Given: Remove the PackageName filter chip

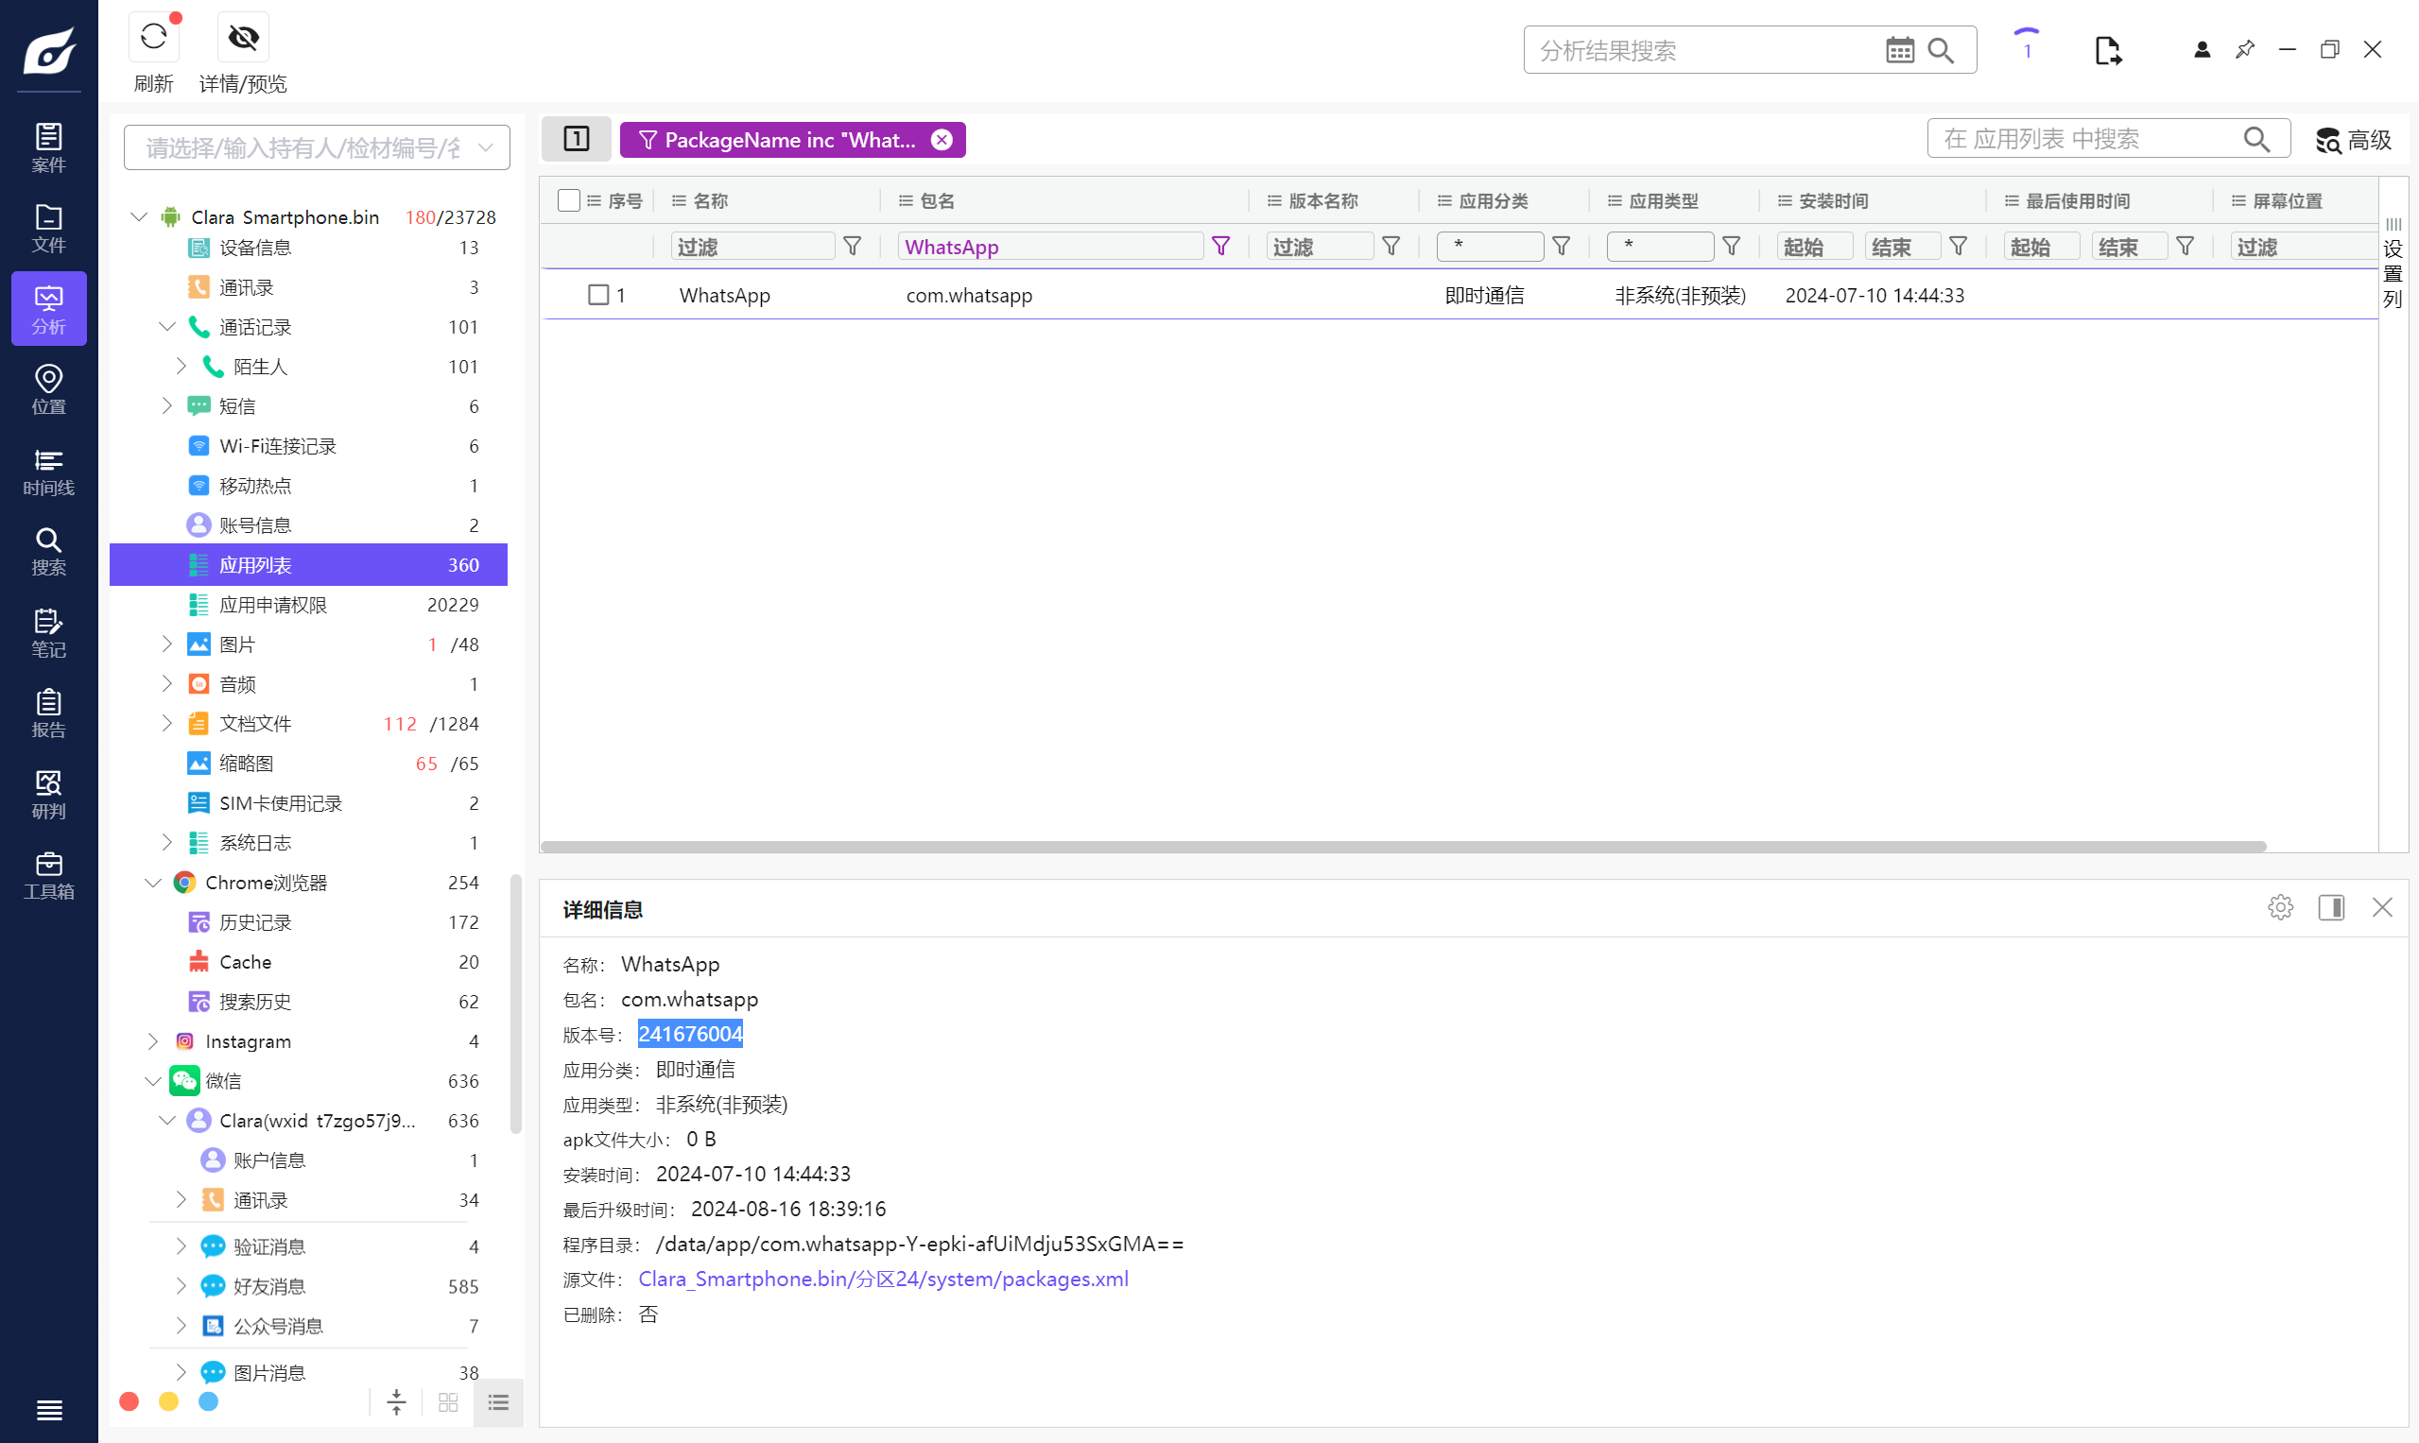Looking at the screenshot, I should point(941,140).
